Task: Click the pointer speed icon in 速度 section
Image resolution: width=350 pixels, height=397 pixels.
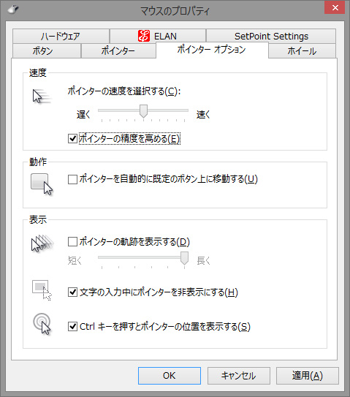Action: tap(42, 97)
